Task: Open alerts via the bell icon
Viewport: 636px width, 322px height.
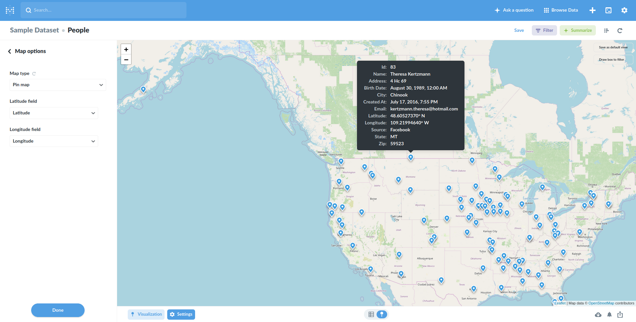Action: [x=609, y=314]
